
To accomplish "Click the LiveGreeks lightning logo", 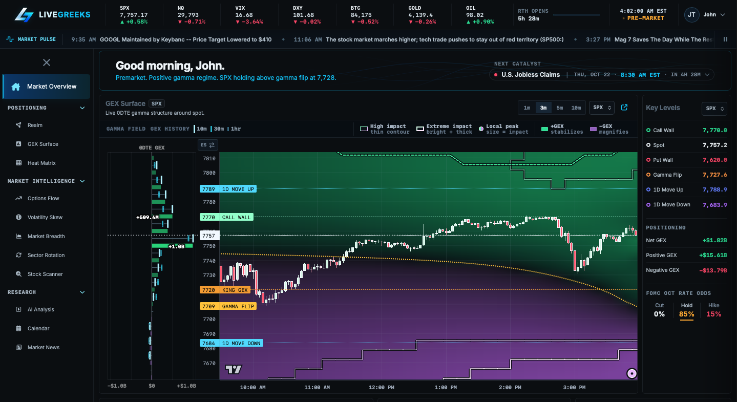I will point(24,15).
